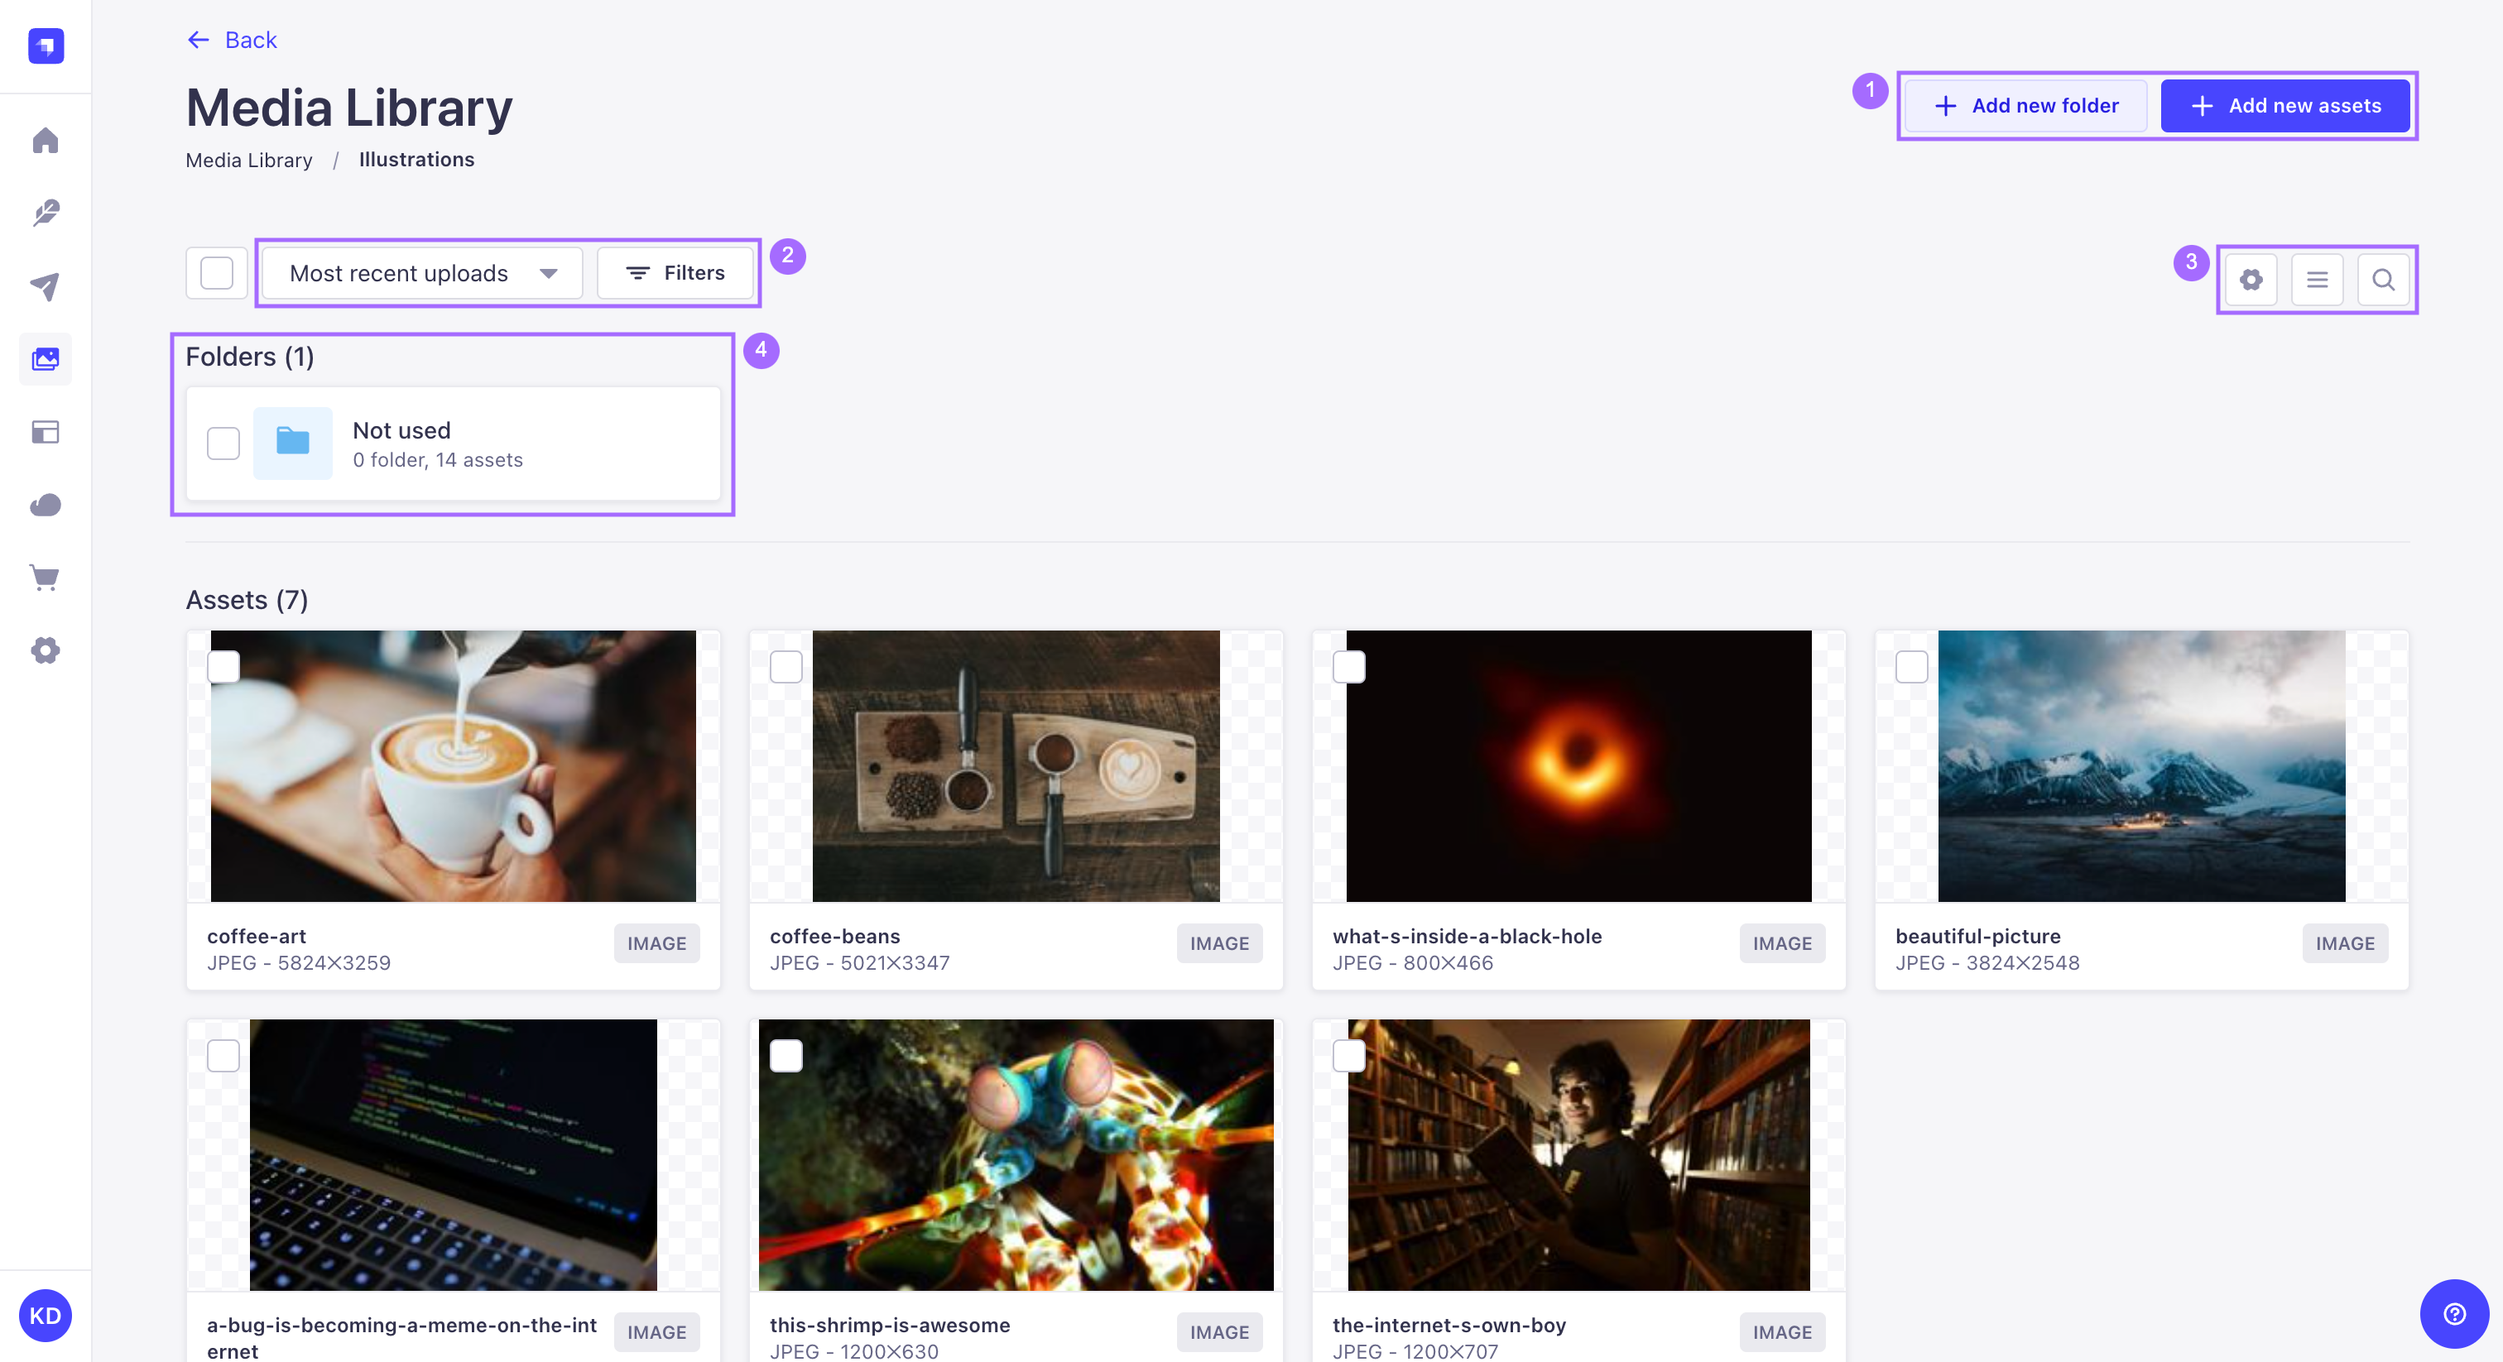Viewport: 2503px width, 1362px height.
Task: Click the Add new assets button
Action: click(x=2285, y=104)
